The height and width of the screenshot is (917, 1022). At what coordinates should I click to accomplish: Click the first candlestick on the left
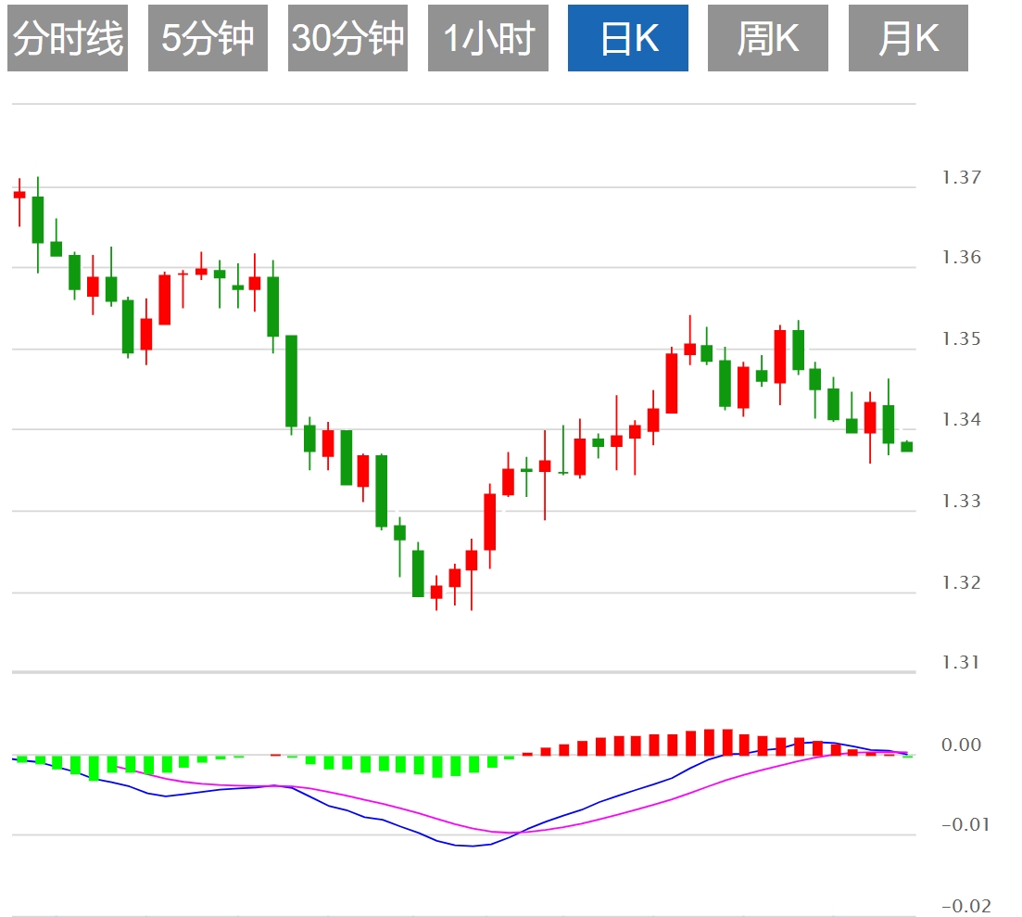click(19, 195)
